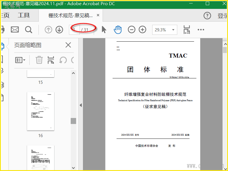The height and width of the screenshot is (171, 228).
Task: Click the thumbnails panel scrollbar thumb
Action: 74,121
